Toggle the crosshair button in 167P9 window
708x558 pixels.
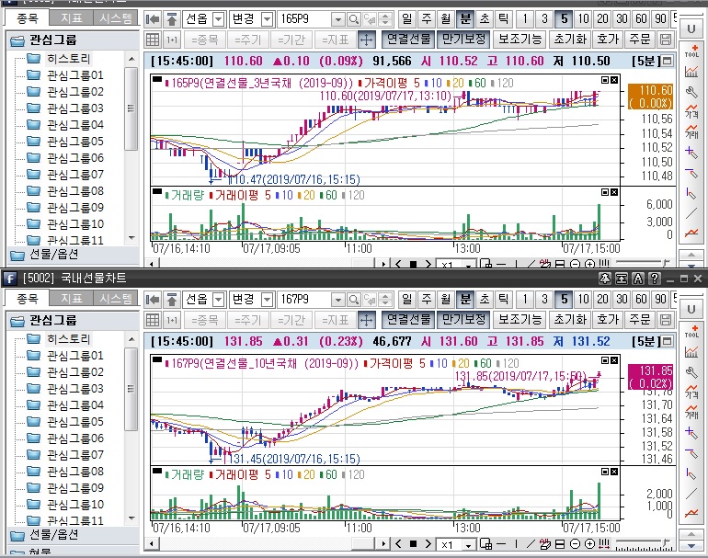click(367, 320)
